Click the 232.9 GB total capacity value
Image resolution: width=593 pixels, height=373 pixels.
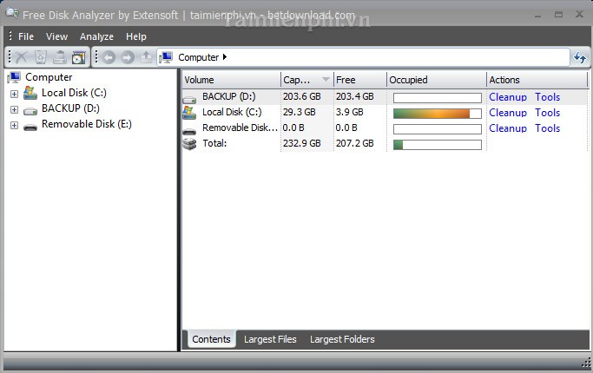pos(302,143)
